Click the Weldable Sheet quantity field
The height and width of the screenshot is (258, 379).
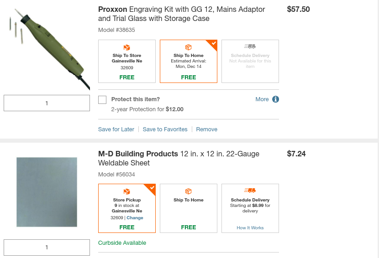(x=47, y=248)
